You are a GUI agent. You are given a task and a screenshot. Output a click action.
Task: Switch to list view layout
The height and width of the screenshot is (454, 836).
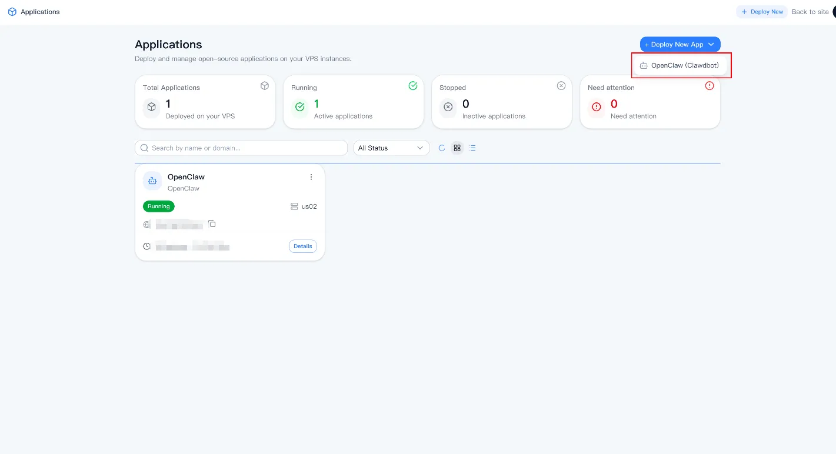[x=472, y=148]
